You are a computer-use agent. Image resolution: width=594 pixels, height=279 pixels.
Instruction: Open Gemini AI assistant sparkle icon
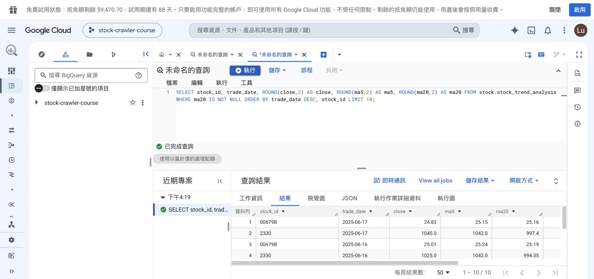[x=514, y=30]
